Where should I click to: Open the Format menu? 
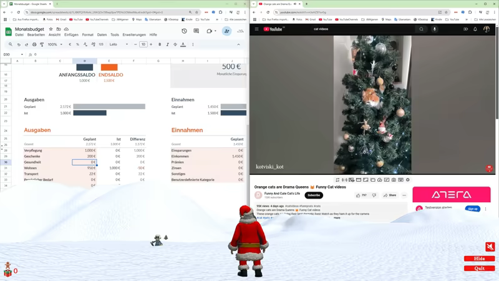[x=87, y=35]
